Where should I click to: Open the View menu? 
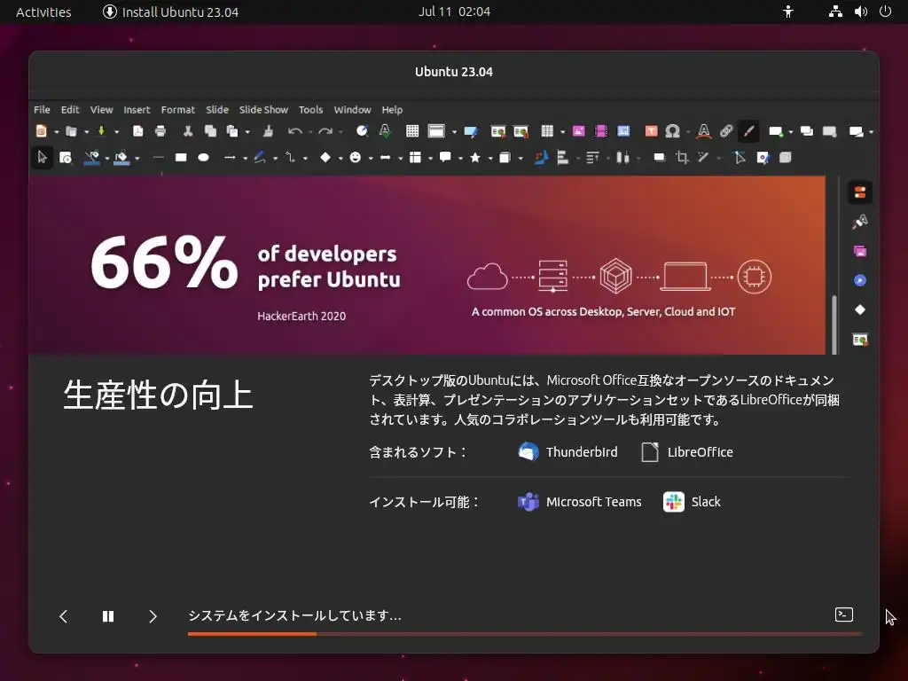(x=101, y=109)
